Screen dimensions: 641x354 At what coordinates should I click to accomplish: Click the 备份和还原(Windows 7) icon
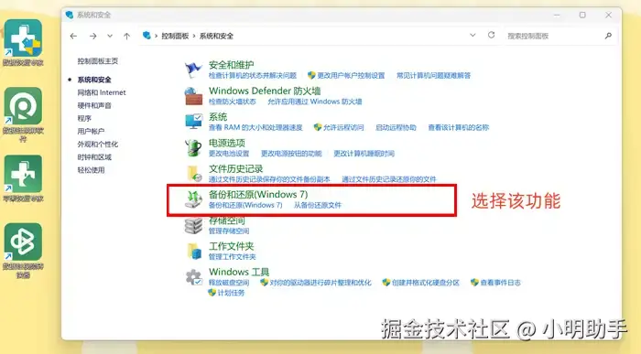193,199
